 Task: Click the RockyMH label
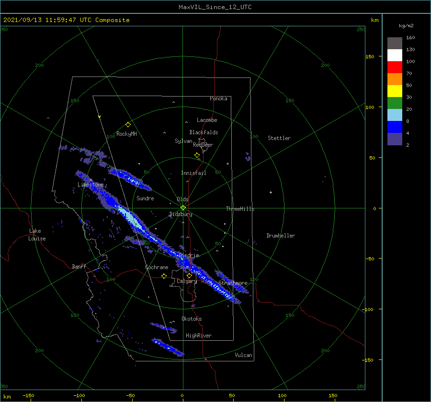(x=126, y=134)
